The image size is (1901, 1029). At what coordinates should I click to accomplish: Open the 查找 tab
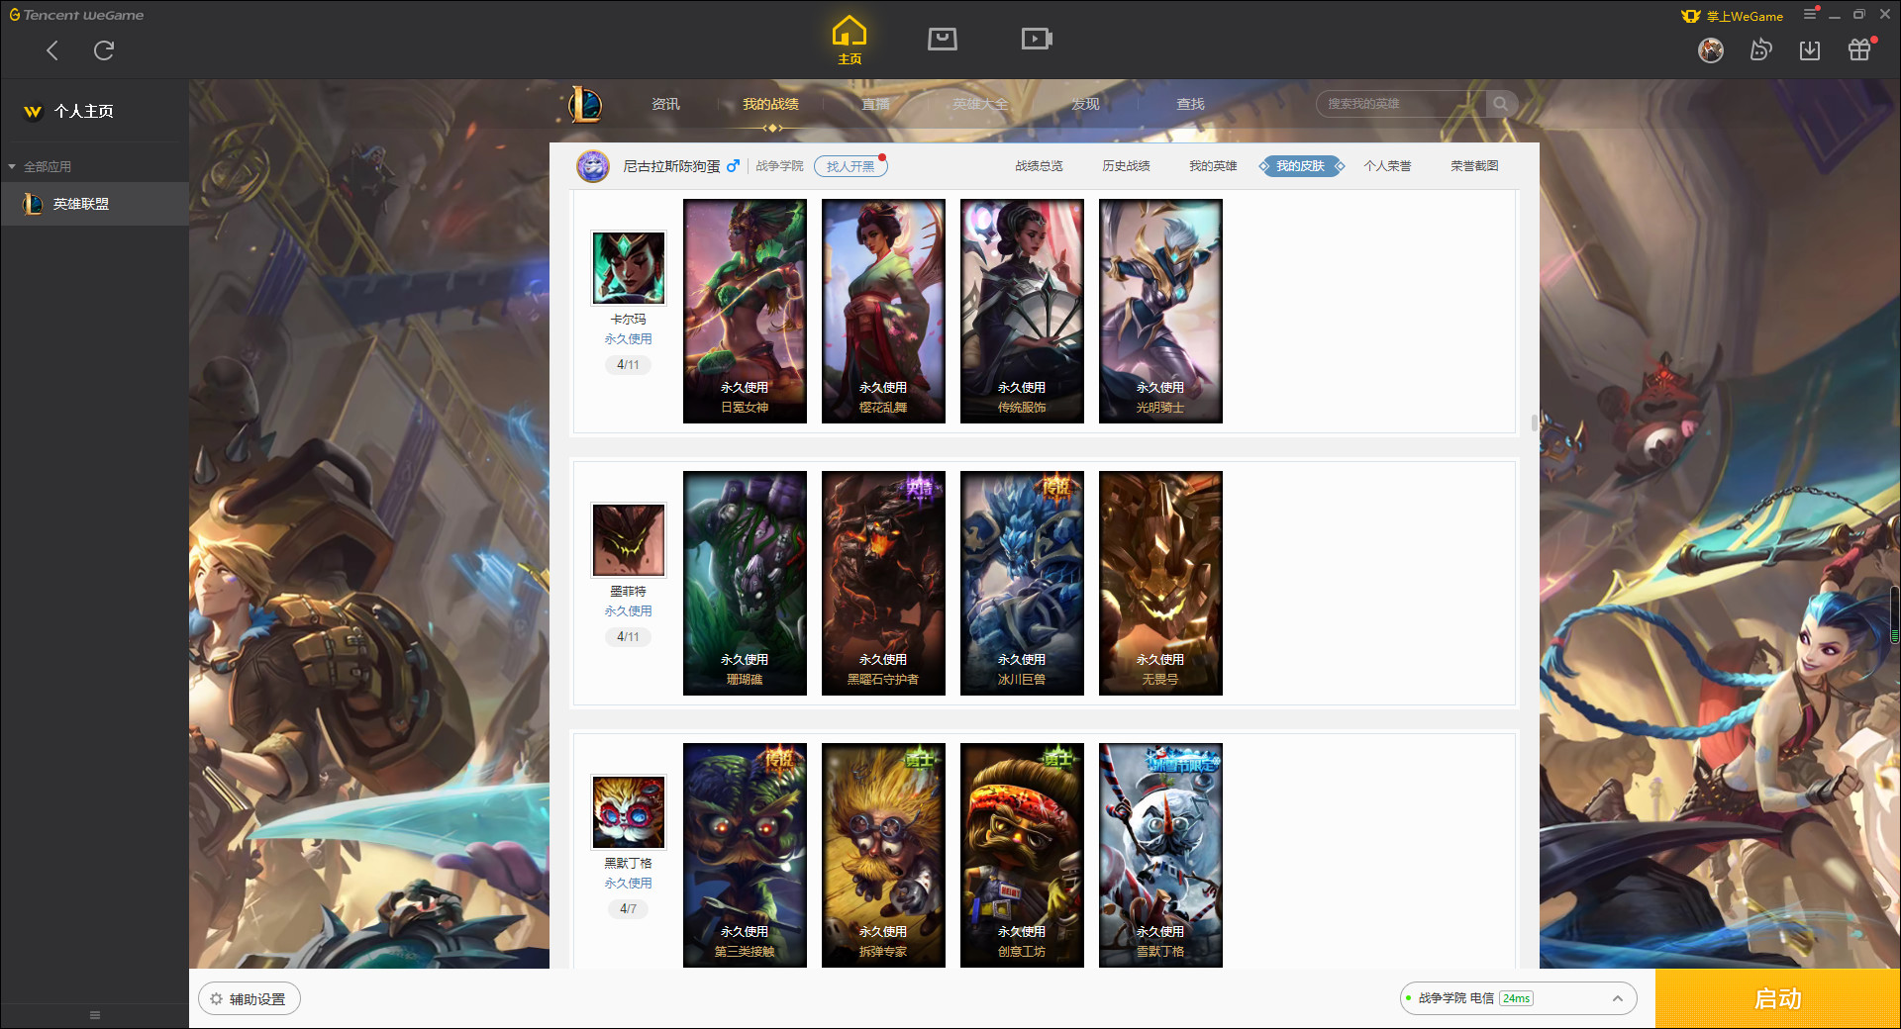tap(1190, 104)
